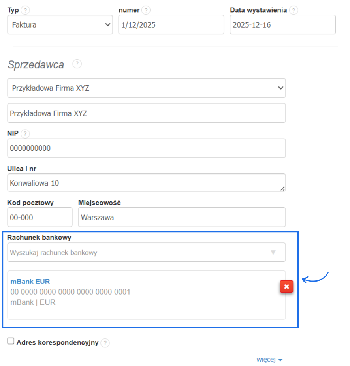Viewport: 350px width, 366px height.
Task: Open the bank account search dropdown
Action: pos(147,252)
